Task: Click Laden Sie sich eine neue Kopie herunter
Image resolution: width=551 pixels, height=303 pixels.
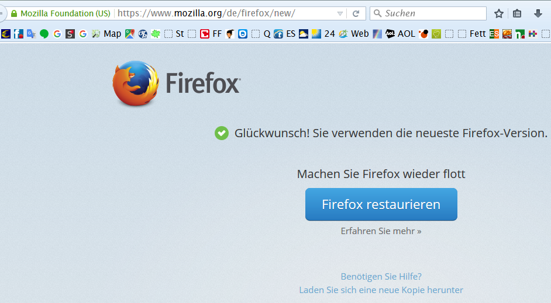Action: 381,290
